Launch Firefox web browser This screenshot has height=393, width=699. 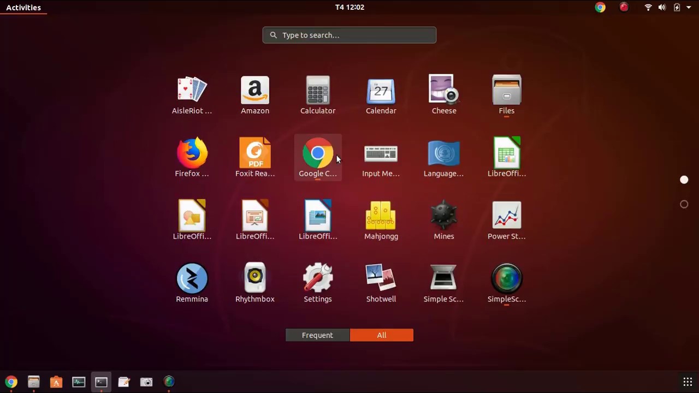tap(192, 158)
